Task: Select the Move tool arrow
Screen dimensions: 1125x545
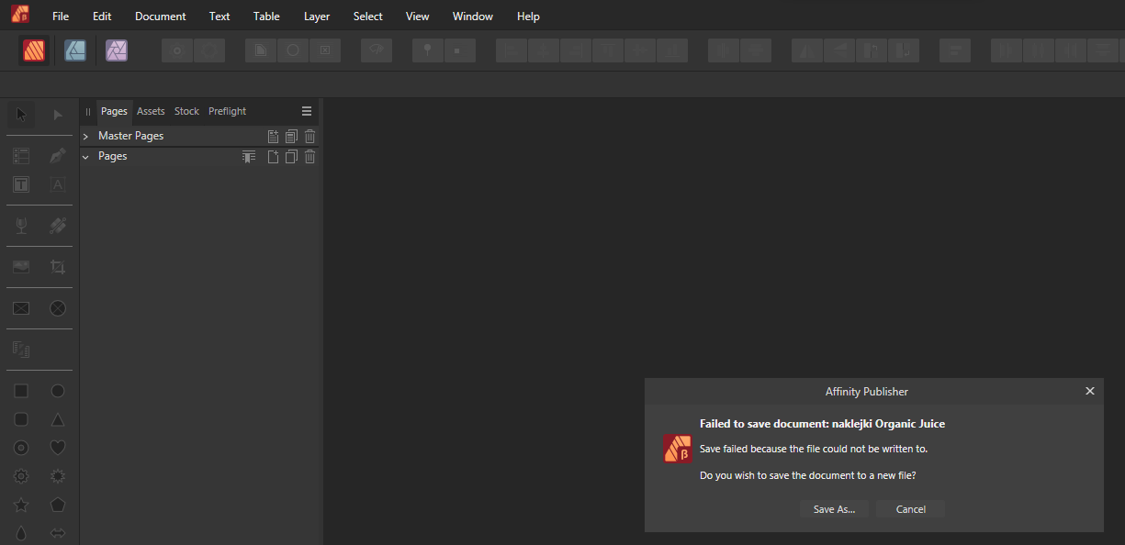Action: [x=21, y=115]
